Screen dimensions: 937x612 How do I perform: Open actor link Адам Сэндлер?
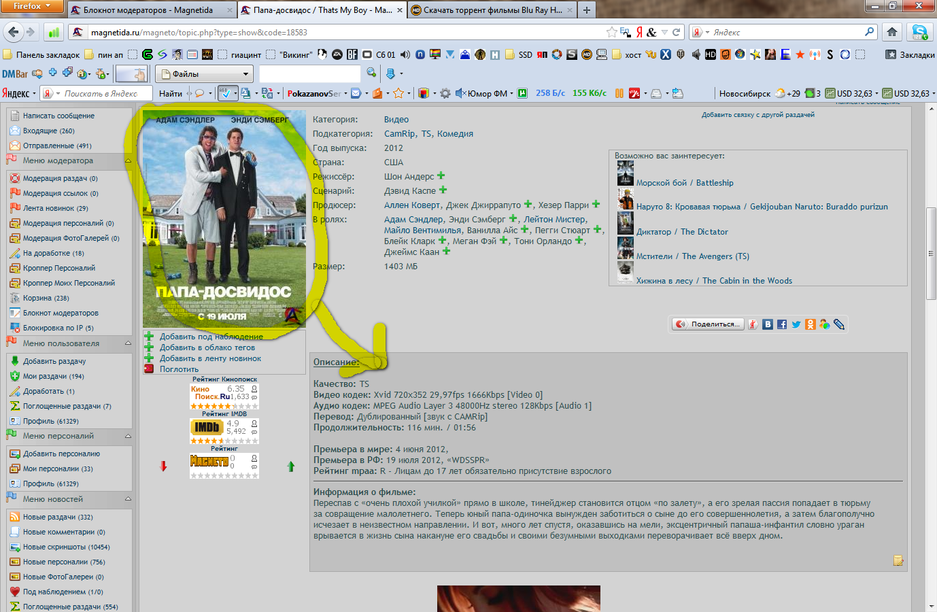coord(413,220)
